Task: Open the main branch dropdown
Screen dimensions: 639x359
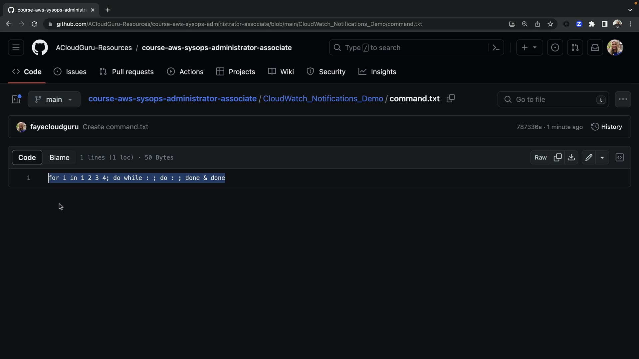Action: click(54, 99)
